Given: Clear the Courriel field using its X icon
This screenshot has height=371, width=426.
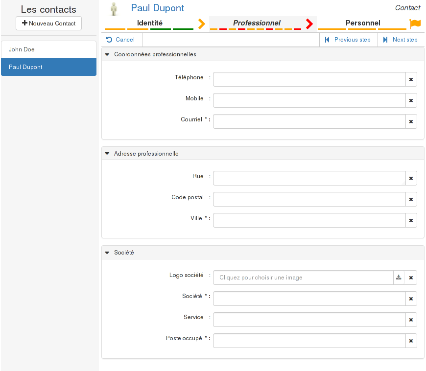Looking at the screenshot, I should (411, 121).
